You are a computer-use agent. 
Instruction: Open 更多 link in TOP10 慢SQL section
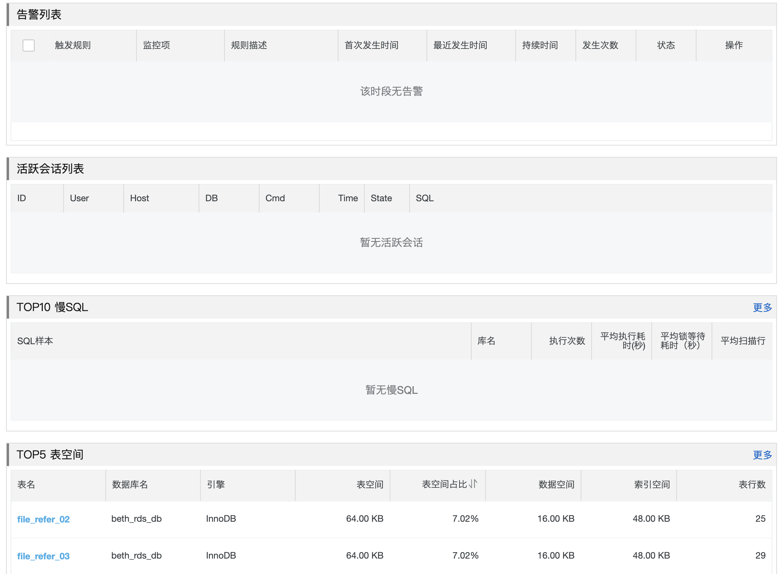tap(762, 307)
